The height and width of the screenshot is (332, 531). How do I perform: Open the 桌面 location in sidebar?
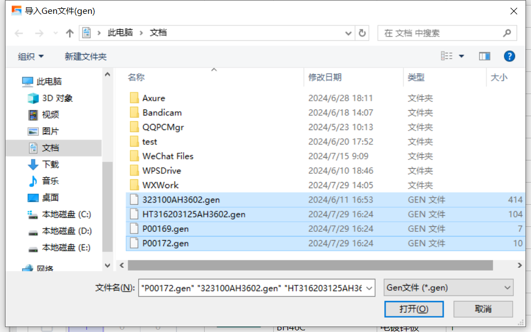43,198
